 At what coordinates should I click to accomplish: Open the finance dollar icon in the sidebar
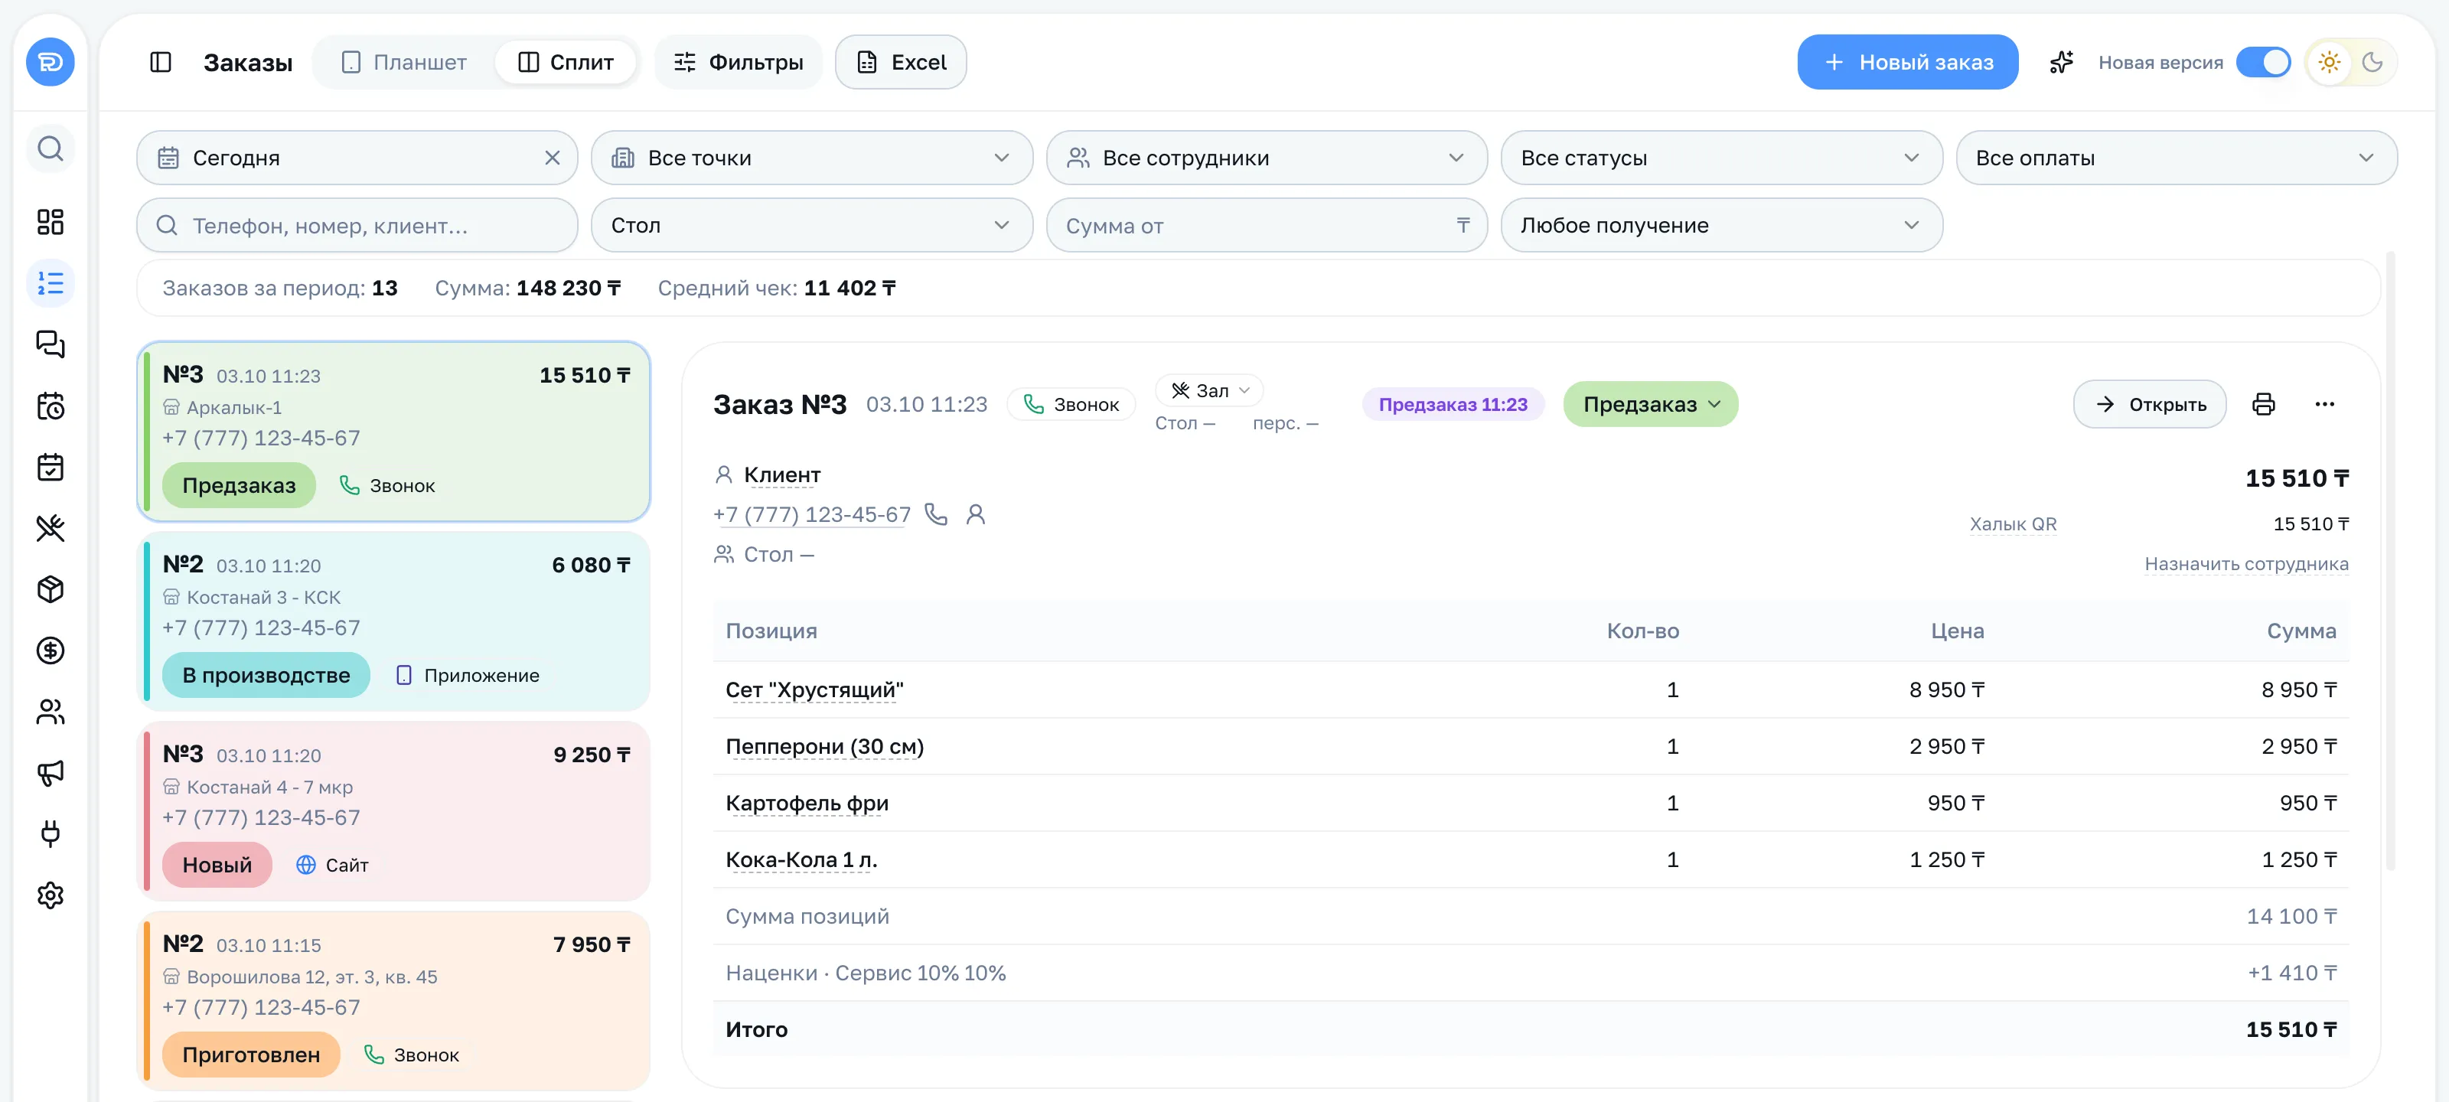coord(51,650)
